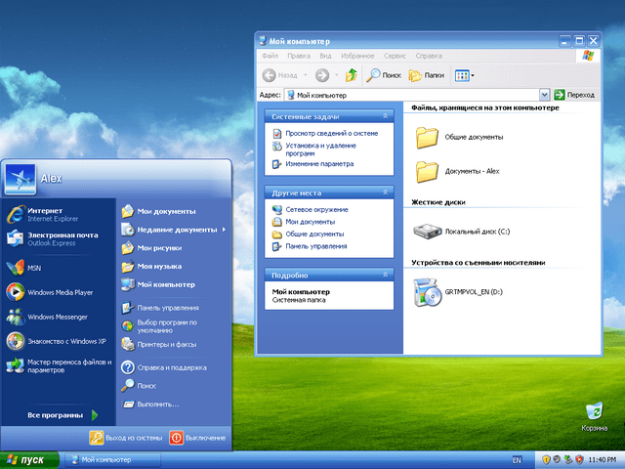
Task: Open the Файл menu
Action: click(x=271, y=57)
